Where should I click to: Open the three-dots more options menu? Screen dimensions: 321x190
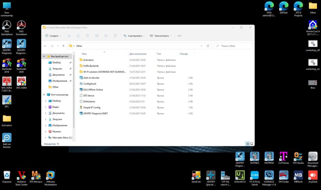click(179, 36)
